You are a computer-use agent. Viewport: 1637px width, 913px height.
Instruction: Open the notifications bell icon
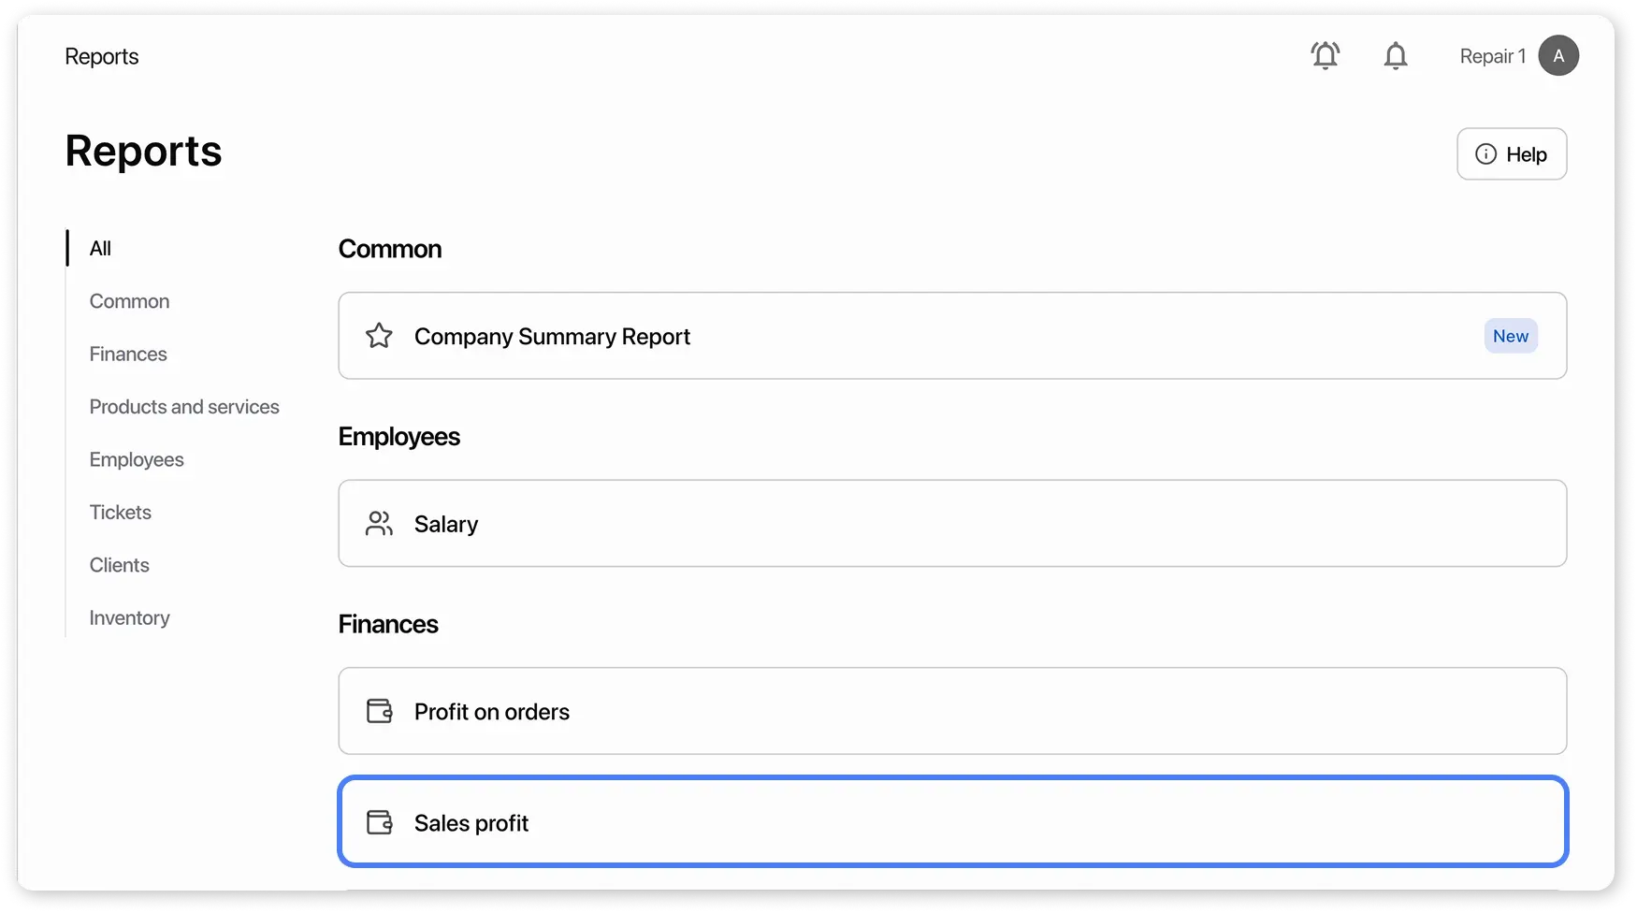(x=1395, y=56)
